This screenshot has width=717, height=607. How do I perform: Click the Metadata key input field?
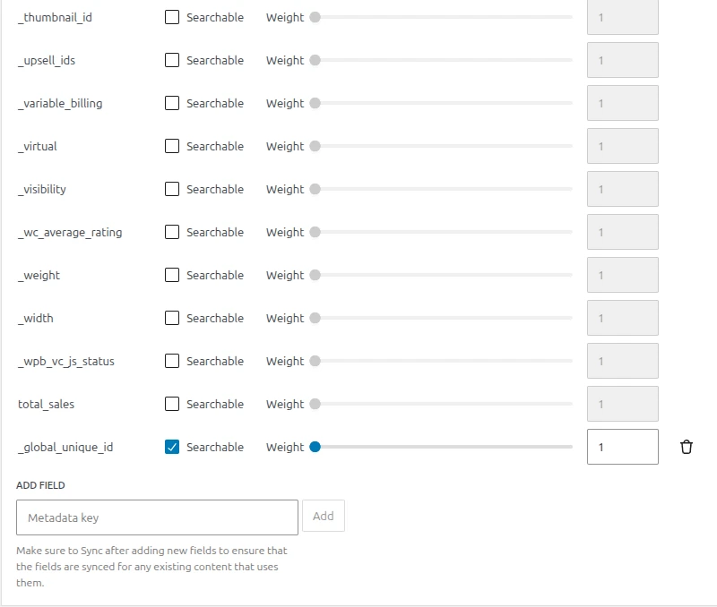(x=157, y=517)
